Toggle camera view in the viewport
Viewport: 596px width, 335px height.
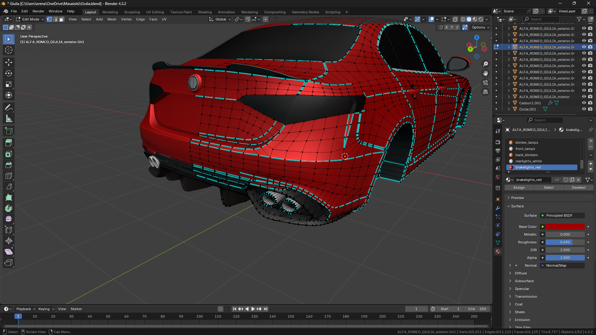(485, 83)
